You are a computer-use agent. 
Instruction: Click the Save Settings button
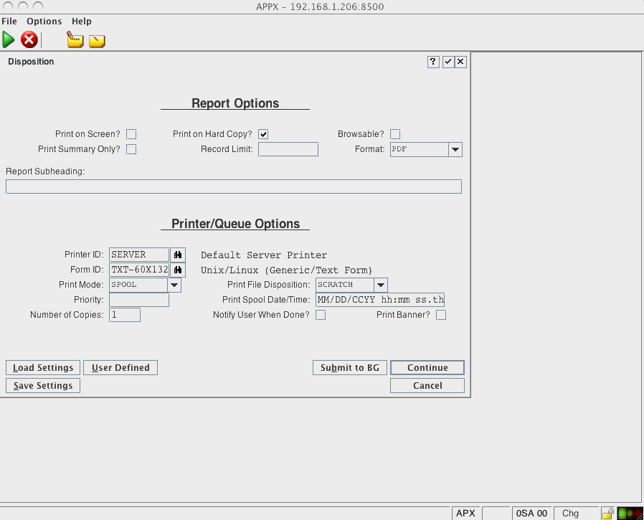click(x=42, y=385)
